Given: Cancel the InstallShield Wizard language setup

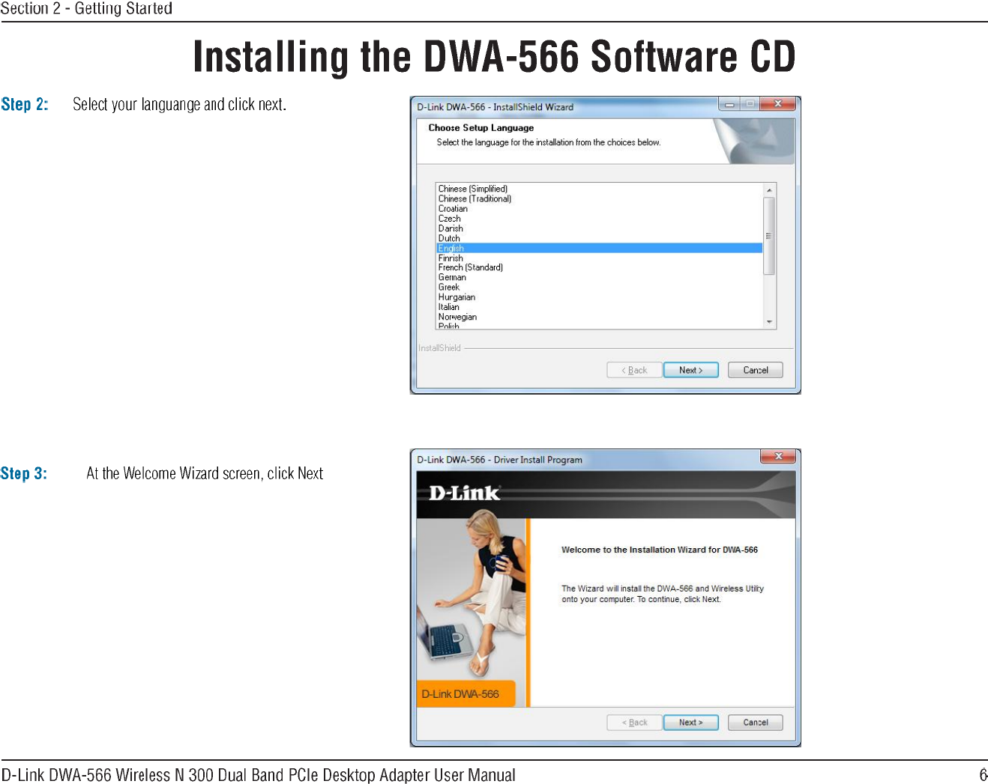Looking at the screenshot, I should 756,370.
